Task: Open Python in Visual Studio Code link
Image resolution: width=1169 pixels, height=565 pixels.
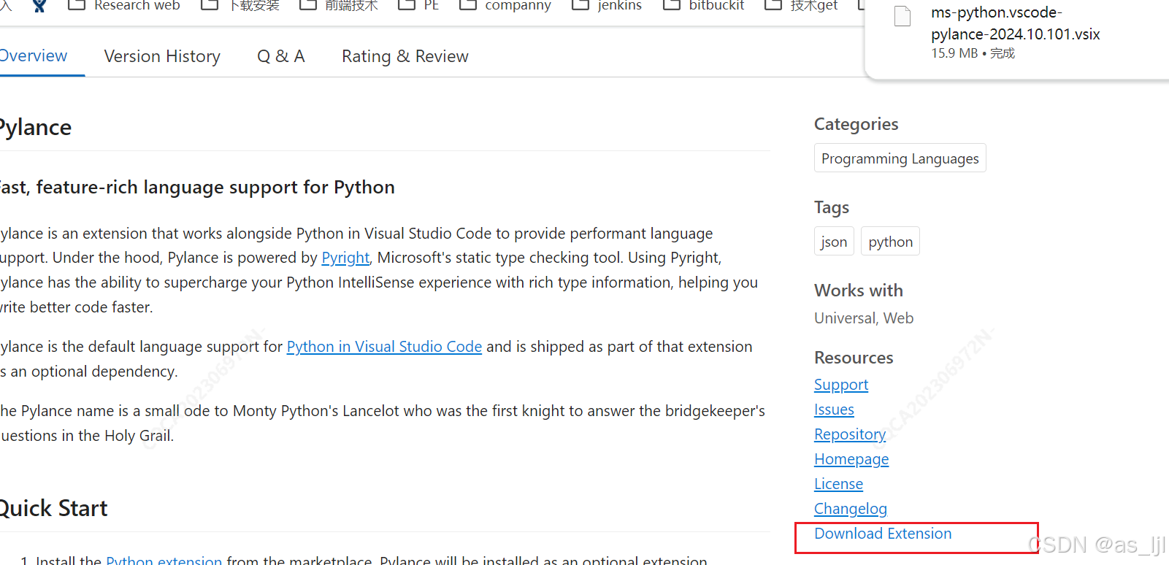Action: click(384, 347)
